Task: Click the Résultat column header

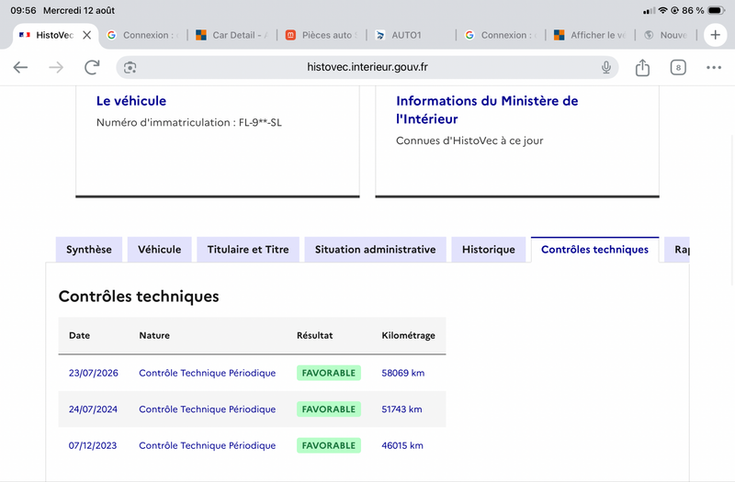Action: (314, 335)
